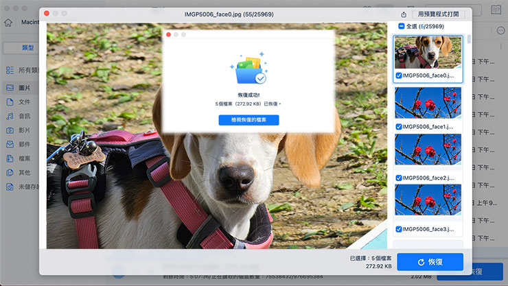The width and height of the screenshot is (508, 286).
Task: Click the 檢視恢復的檔案 button
Action: pos(249,120)
